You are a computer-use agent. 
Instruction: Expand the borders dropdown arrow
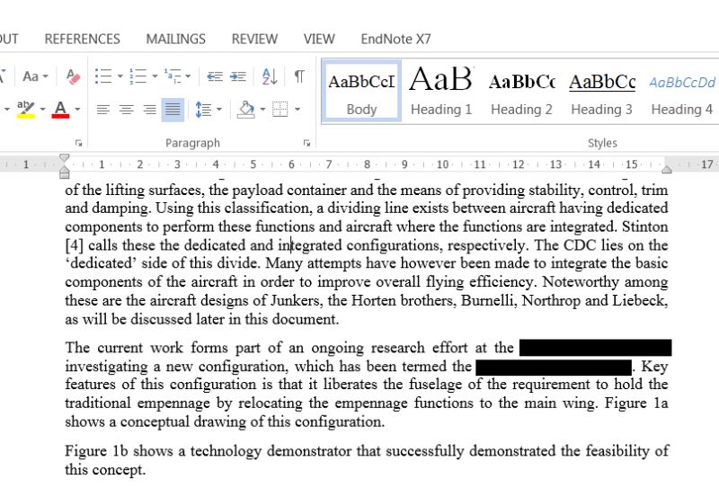click(x=297, y=109)
